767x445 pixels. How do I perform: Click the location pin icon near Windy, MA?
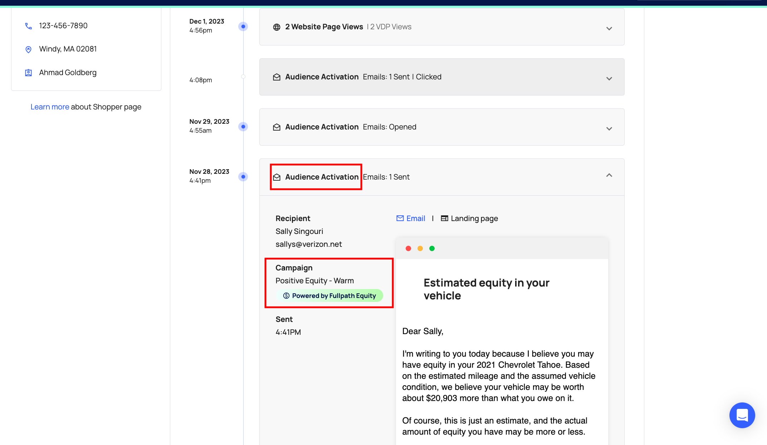29,49
